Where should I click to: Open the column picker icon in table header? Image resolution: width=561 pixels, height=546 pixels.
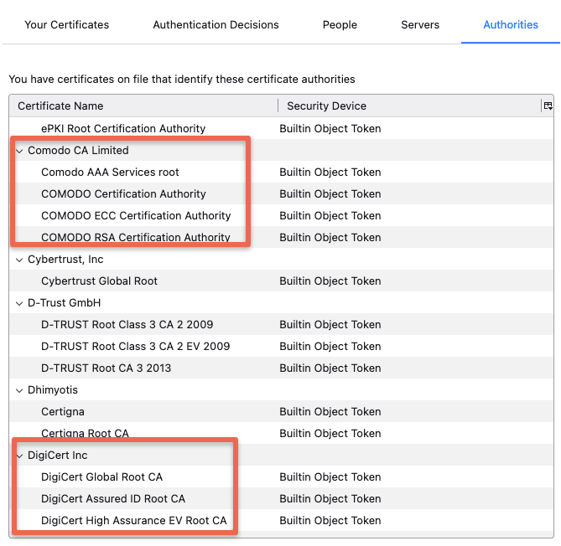548,106
